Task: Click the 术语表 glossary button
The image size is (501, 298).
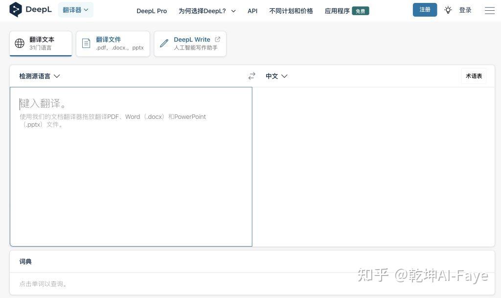Action: click(x=474, y=76)
